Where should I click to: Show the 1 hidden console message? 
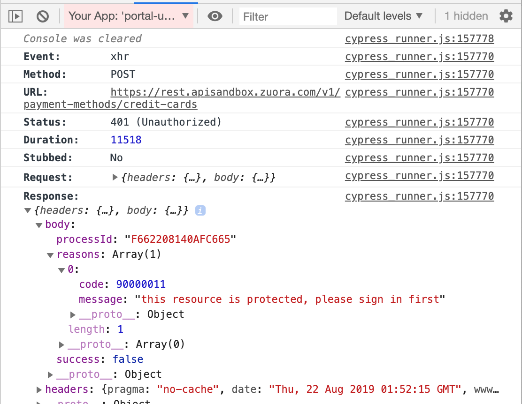466,15
